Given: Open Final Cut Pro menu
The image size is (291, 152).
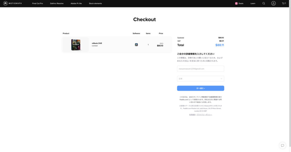Looking at the screenshot, I should (x=38, y=3).
